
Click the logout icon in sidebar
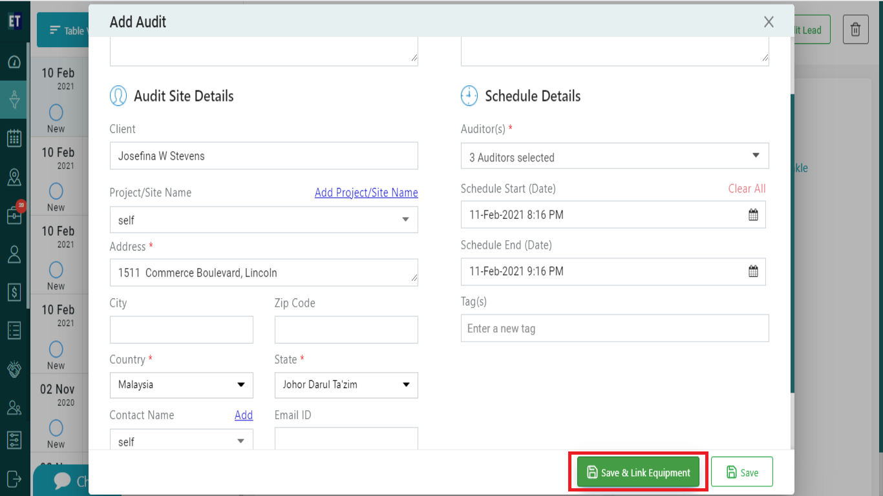coord(14,478)
